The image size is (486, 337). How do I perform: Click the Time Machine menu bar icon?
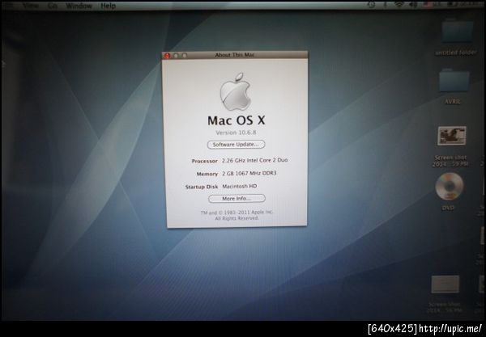point(371,5)
